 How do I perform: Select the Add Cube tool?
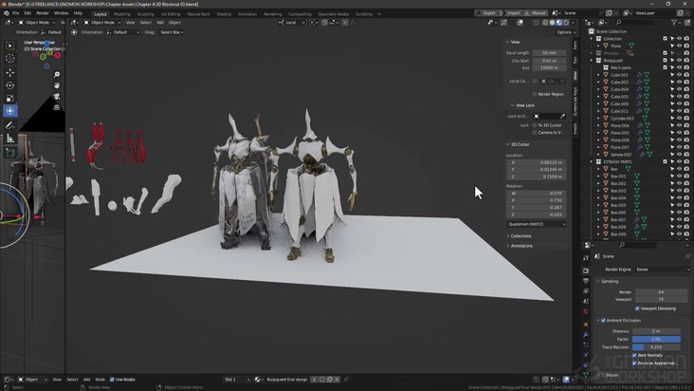(x=9, y=153)
